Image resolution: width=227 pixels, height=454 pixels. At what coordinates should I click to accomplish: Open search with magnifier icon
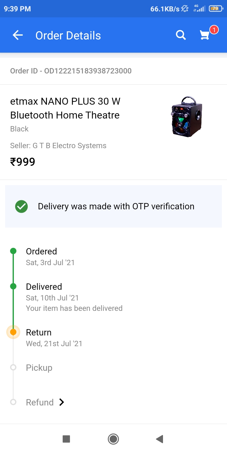[x=181, y=35]
